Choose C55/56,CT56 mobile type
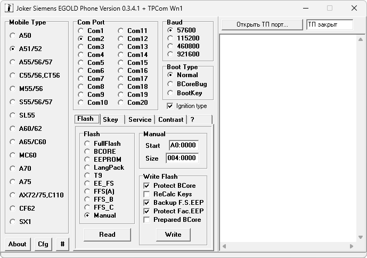This screenshot has height=258, width=367. click(x=35, y=76)
